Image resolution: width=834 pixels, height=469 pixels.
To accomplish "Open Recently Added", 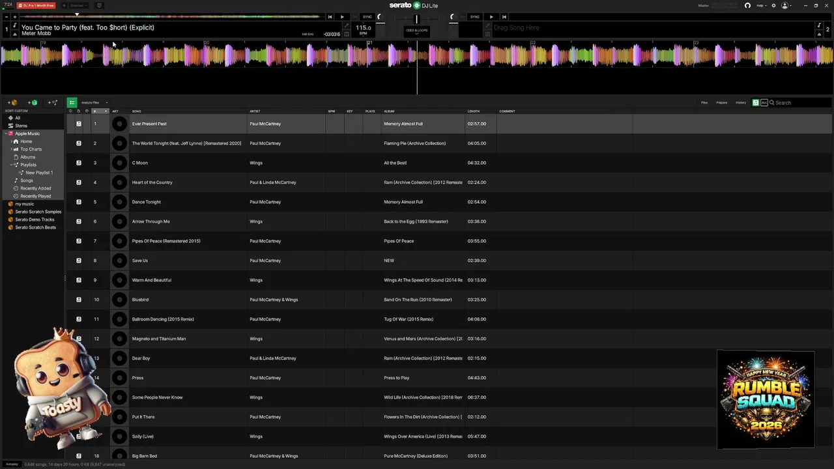I will click(35, 188).
